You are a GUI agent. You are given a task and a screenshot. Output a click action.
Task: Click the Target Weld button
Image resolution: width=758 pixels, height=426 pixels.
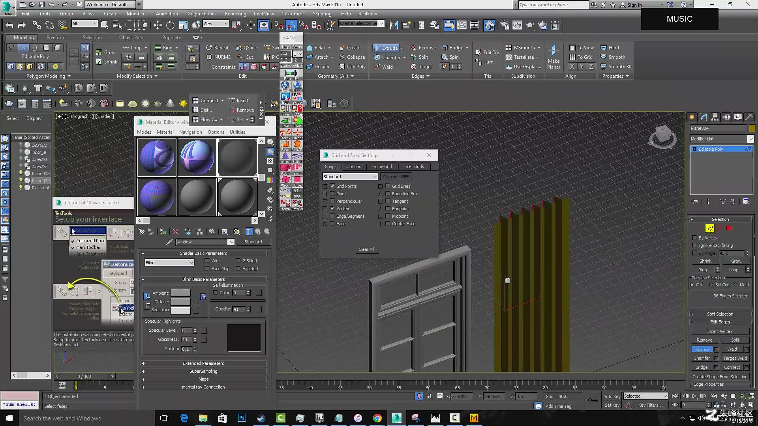735,358
